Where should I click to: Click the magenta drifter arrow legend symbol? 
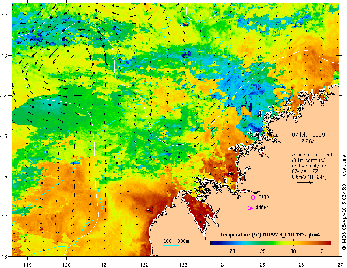pyautogui.click(x=250, y=208)
